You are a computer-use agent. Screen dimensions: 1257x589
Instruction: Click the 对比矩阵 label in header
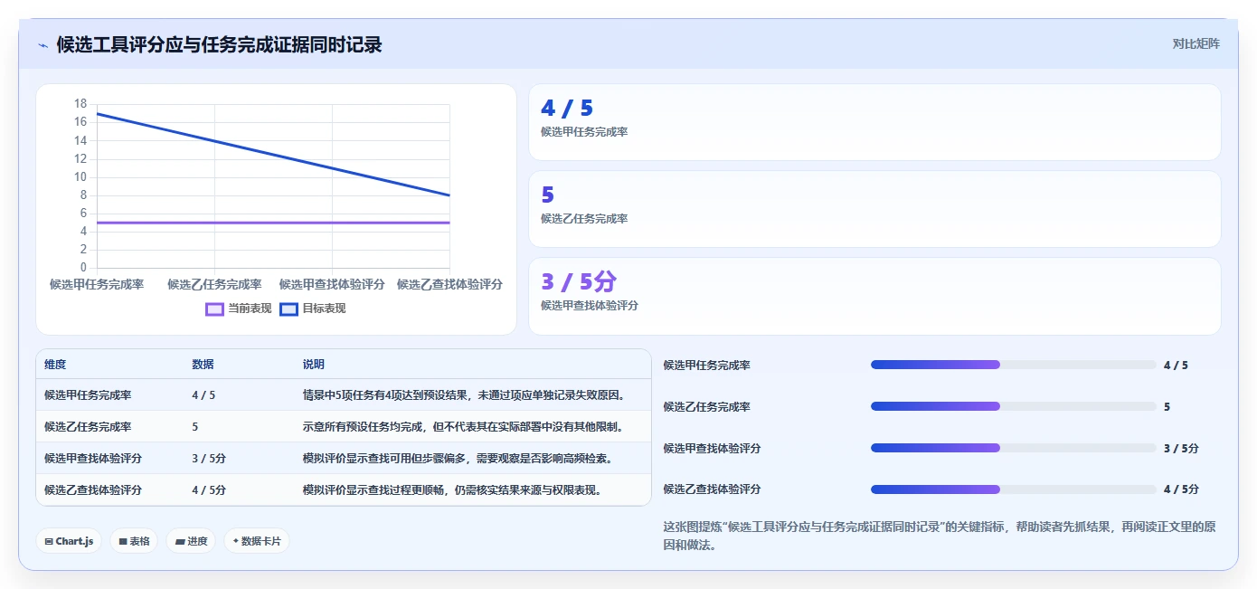[x=1196, y=43]
